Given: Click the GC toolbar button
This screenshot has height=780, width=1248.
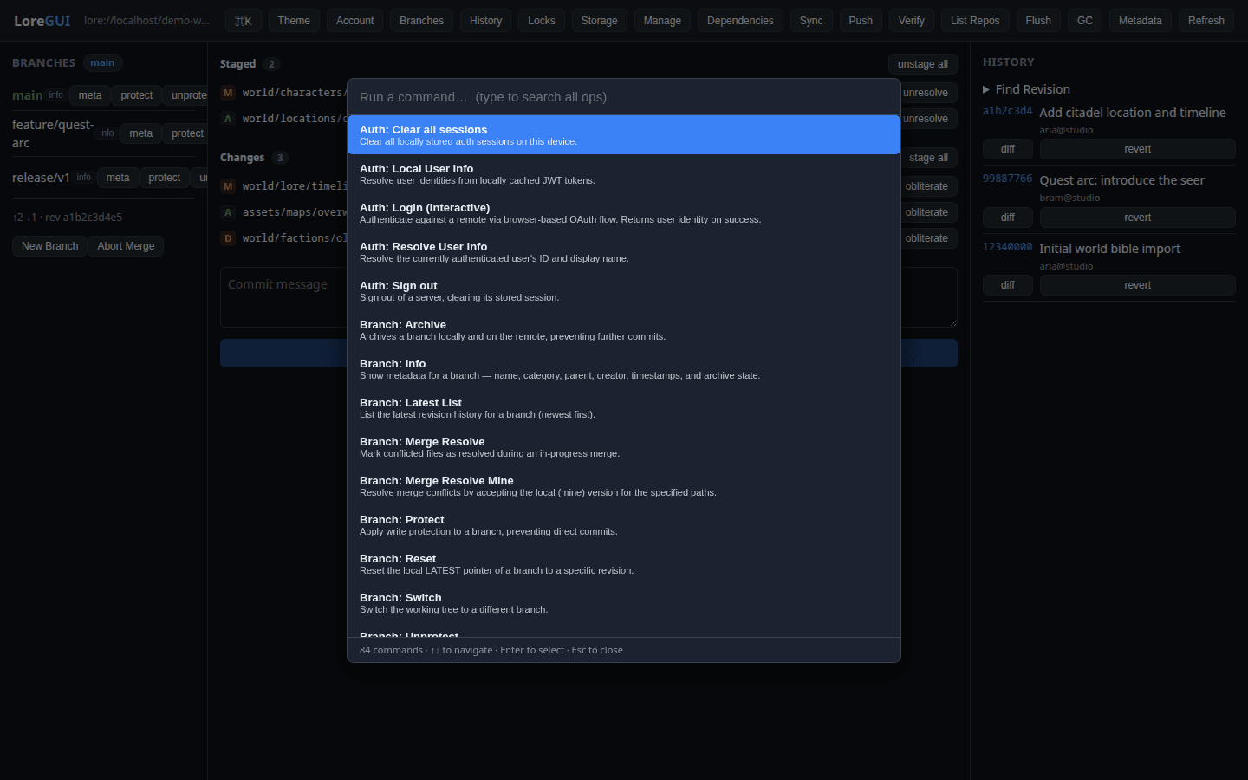Looking at the screenshot, I should pos(1085,21).
